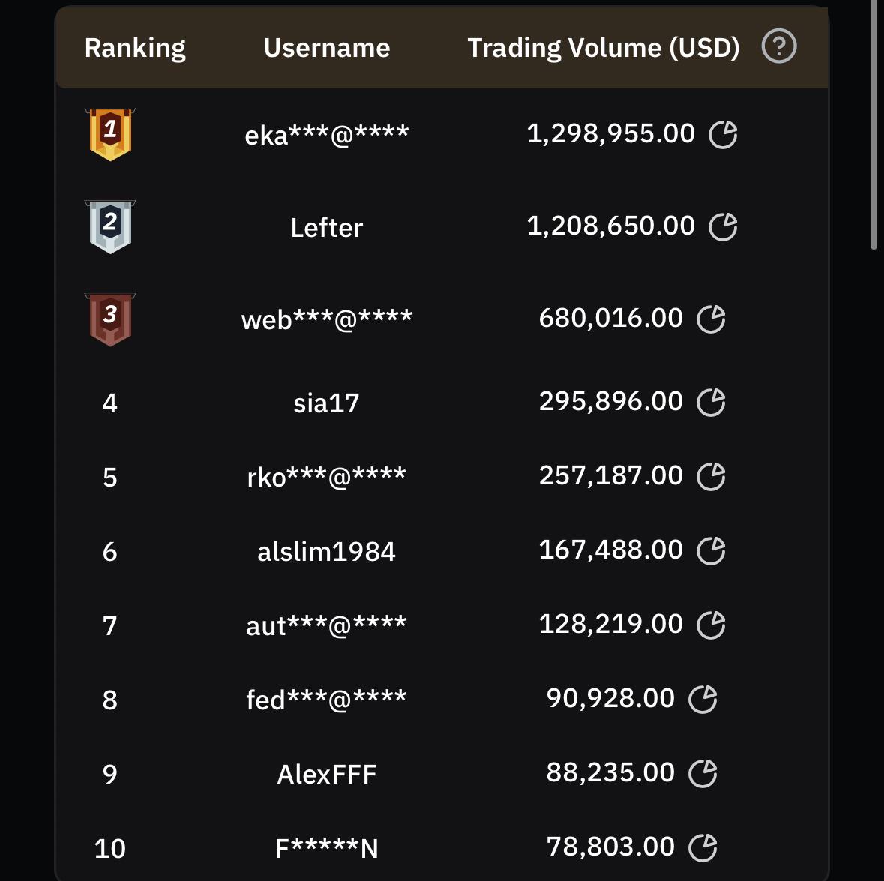Click pie chart icon beside 90,928.00
Viewport: 884px width, 881px height.
coord(703,700)
